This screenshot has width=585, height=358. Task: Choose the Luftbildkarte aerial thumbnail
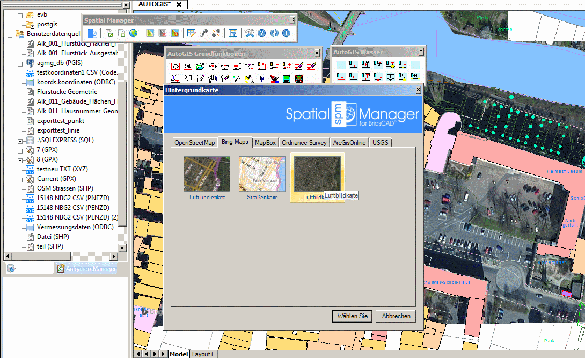pyautogui.click(x=317, y=178)
